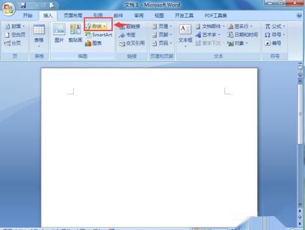The width and height of the screenshot is (305, 230).
Task: Click the 首字下沉 drop cap button
Action: [x=209, y=43]
